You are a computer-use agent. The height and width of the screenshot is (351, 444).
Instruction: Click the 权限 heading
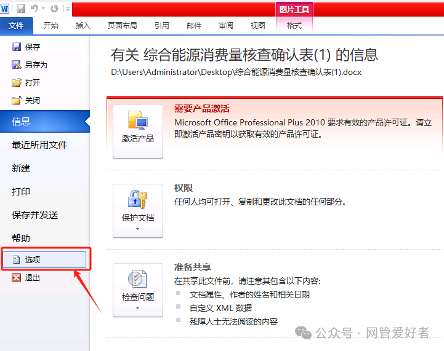pyautogui.click(x=184, y=188)
